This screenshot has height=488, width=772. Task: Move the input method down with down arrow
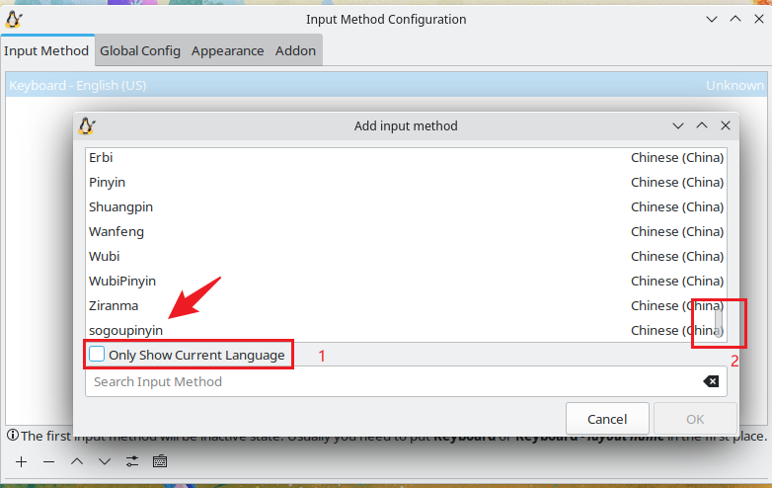105,462
